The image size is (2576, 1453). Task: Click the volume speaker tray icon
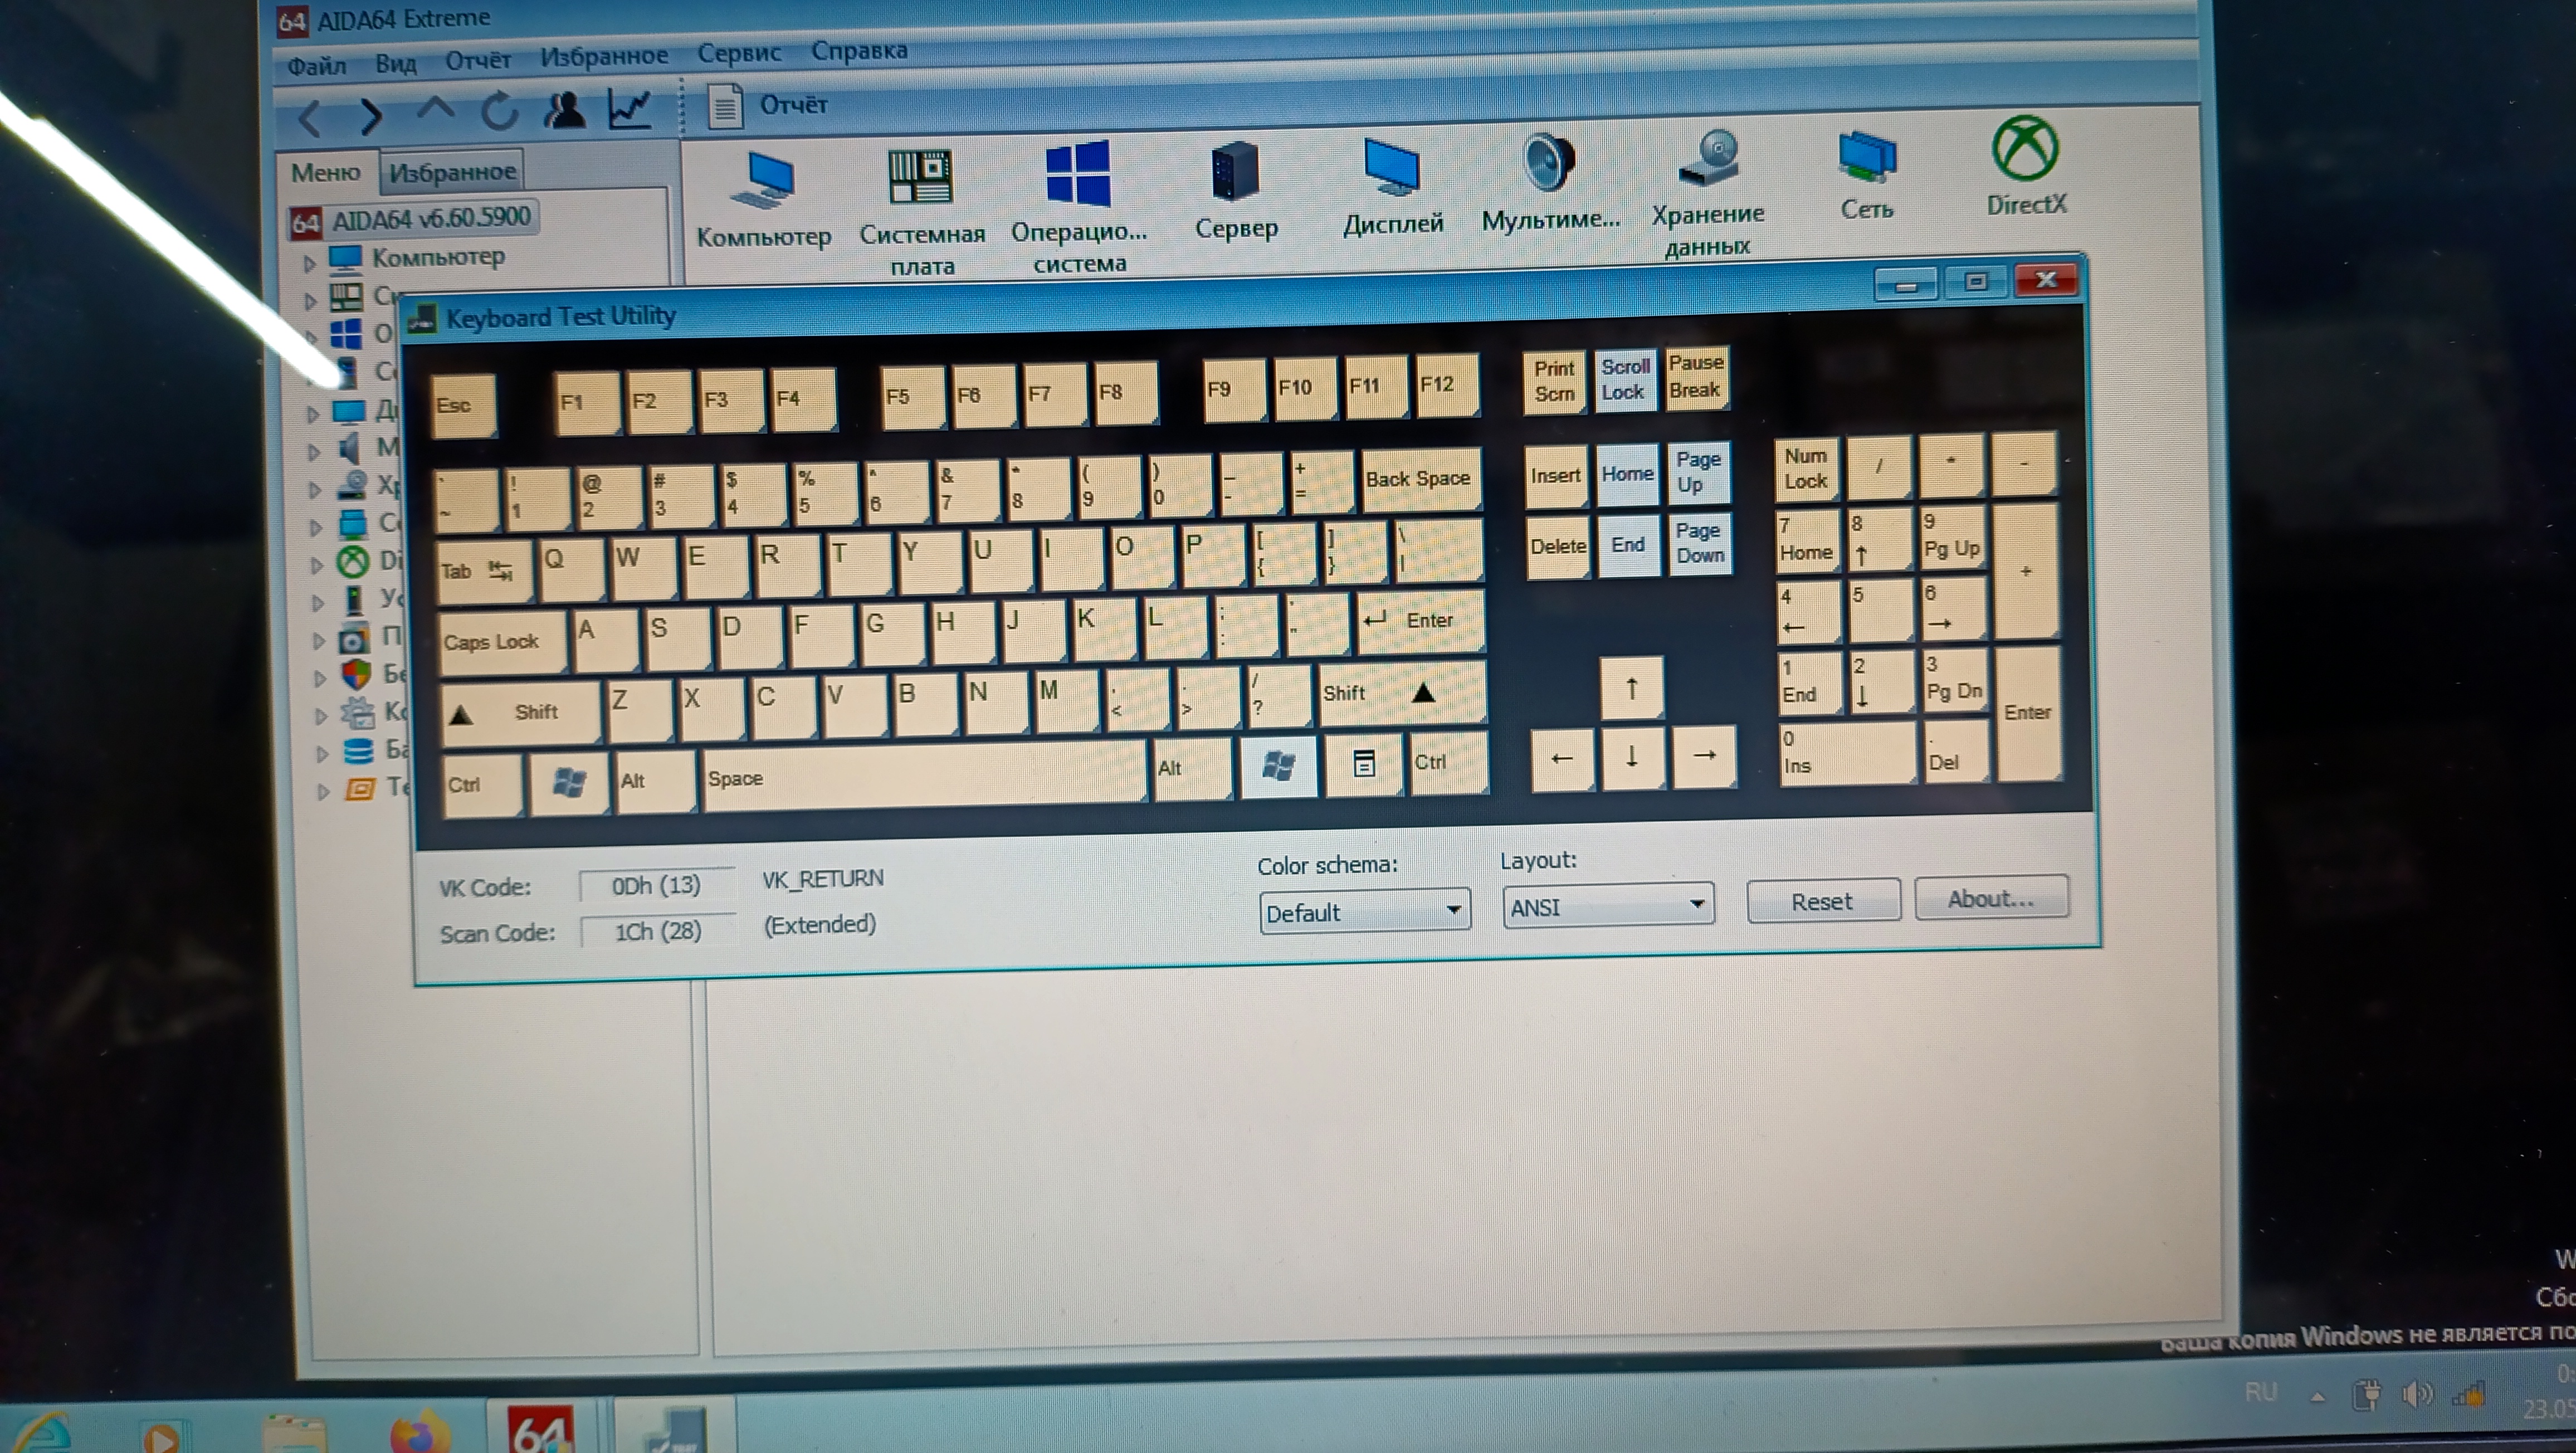[x=2417, y=1395]
